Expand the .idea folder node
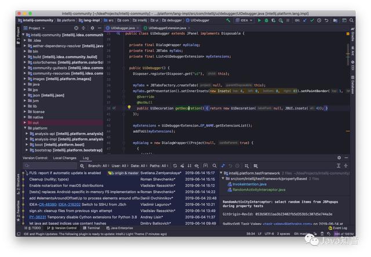The height and width of the screenshot is (257, 371). pyautogui.click(x=25, y=40)
